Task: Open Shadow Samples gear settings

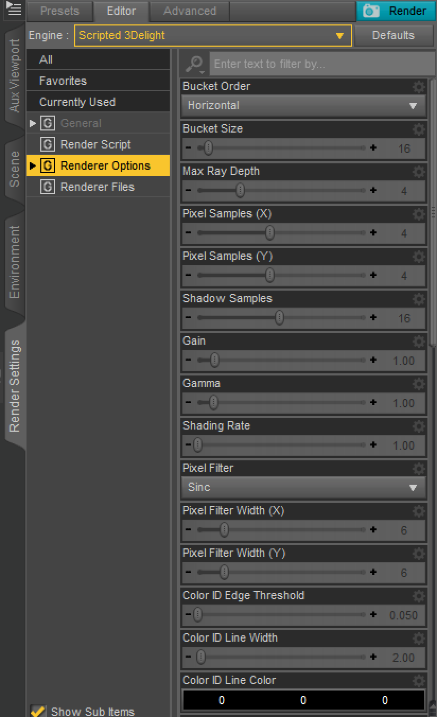Action: coord(419,299)
